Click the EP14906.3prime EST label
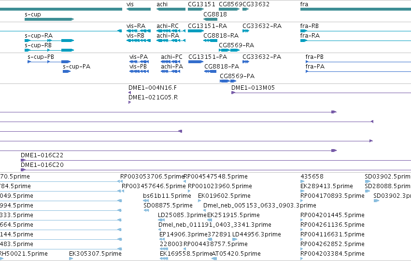411x261 pixels. 184,234
